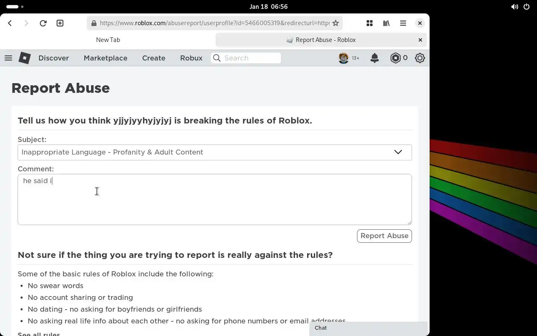Open the Robux balance icon
This screenshot has width=537, height=336.
(395, 58)
